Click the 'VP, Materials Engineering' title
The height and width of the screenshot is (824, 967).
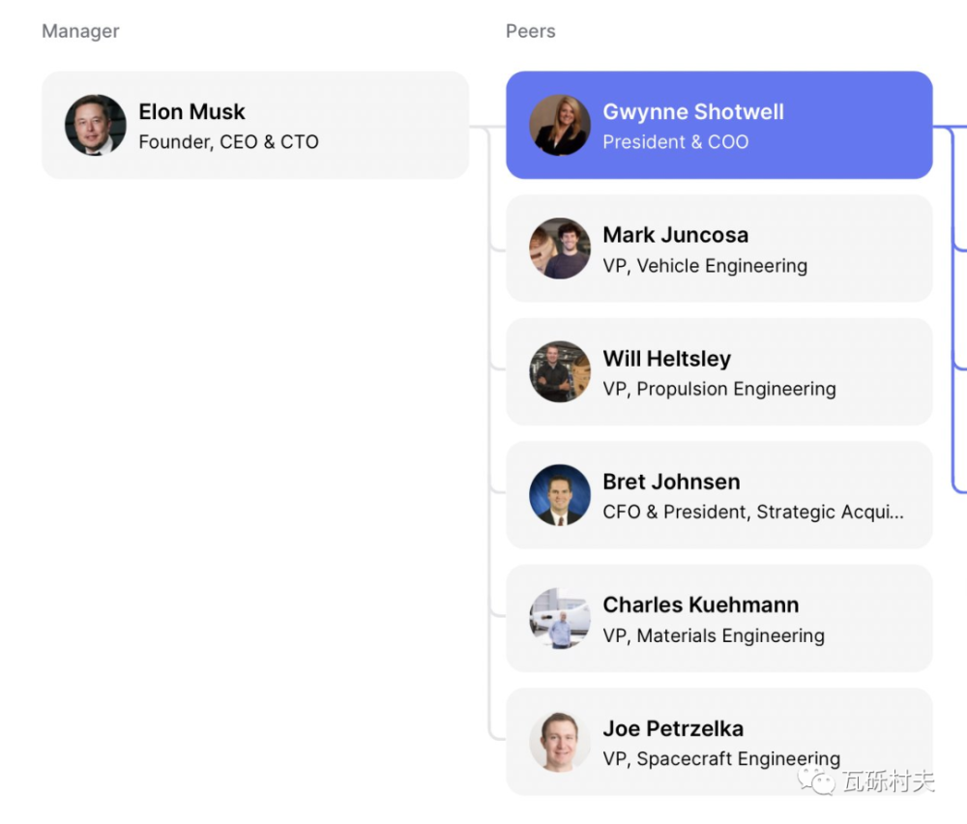point(714,635)
